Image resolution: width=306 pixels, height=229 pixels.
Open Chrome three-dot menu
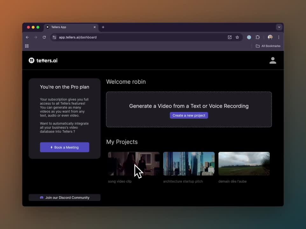[x=279, y=37]
